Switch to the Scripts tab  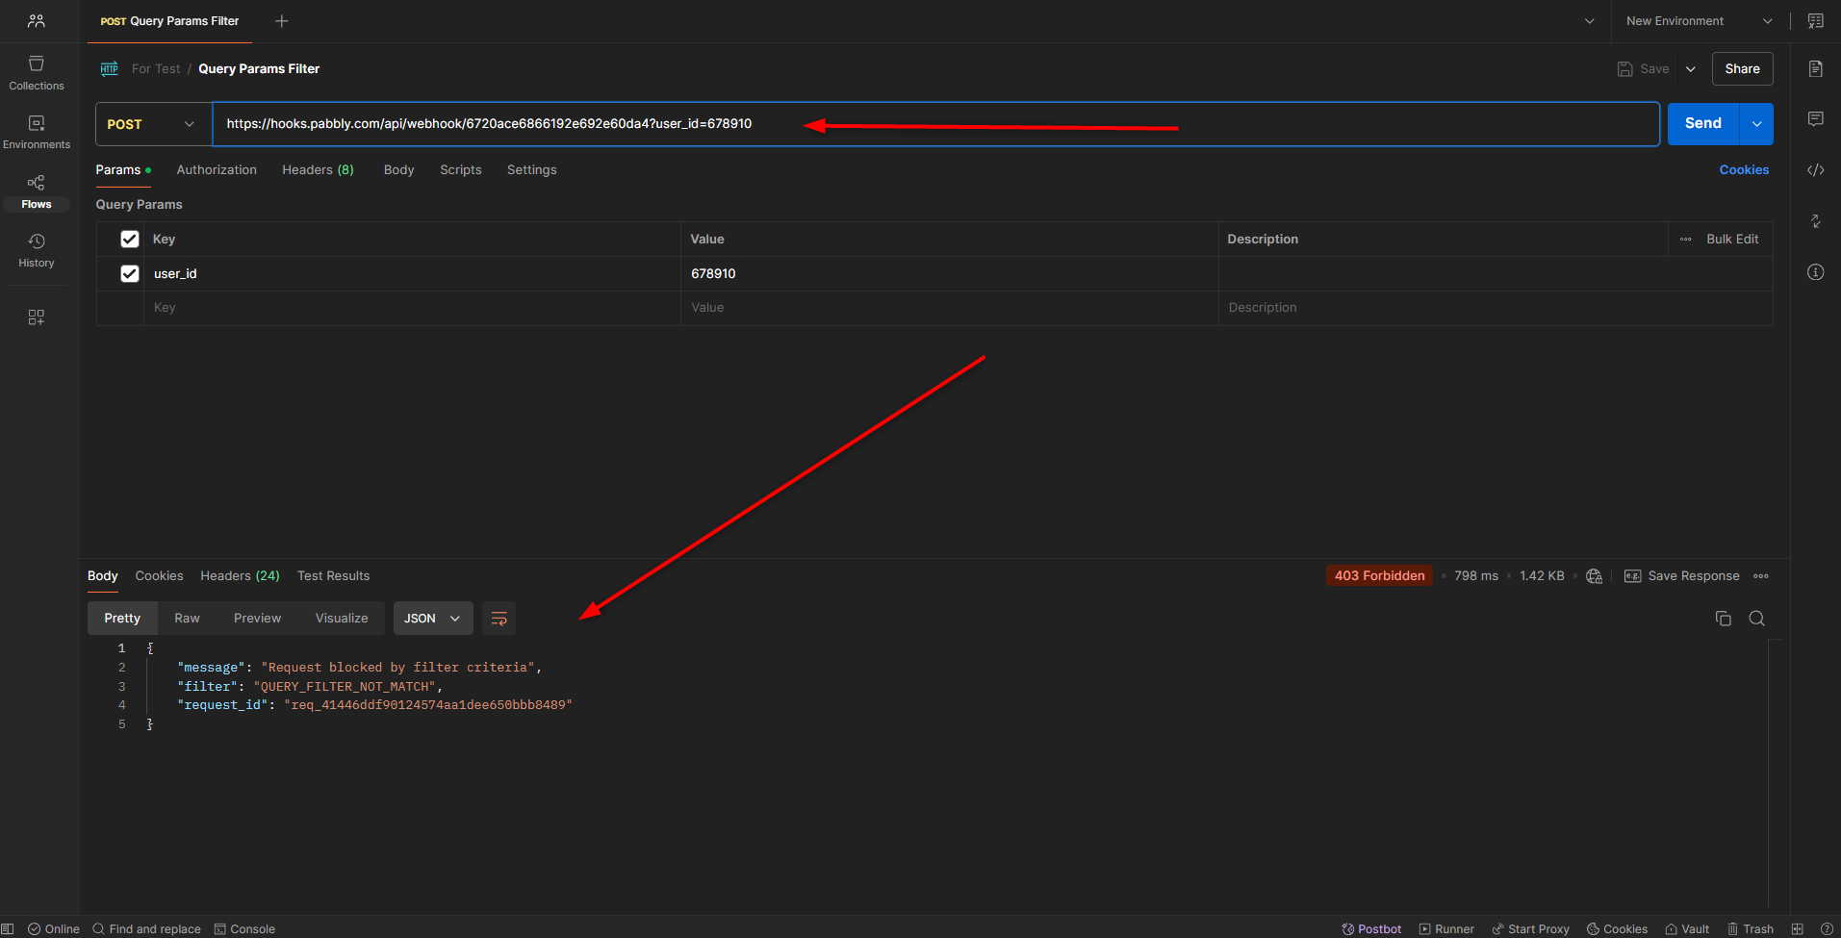(x=460, y=170)
